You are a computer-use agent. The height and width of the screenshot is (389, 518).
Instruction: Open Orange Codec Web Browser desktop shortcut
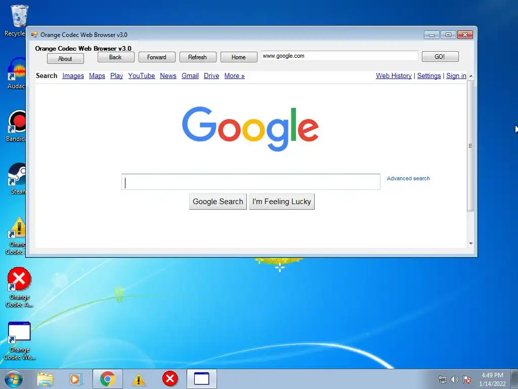(19, 341)
